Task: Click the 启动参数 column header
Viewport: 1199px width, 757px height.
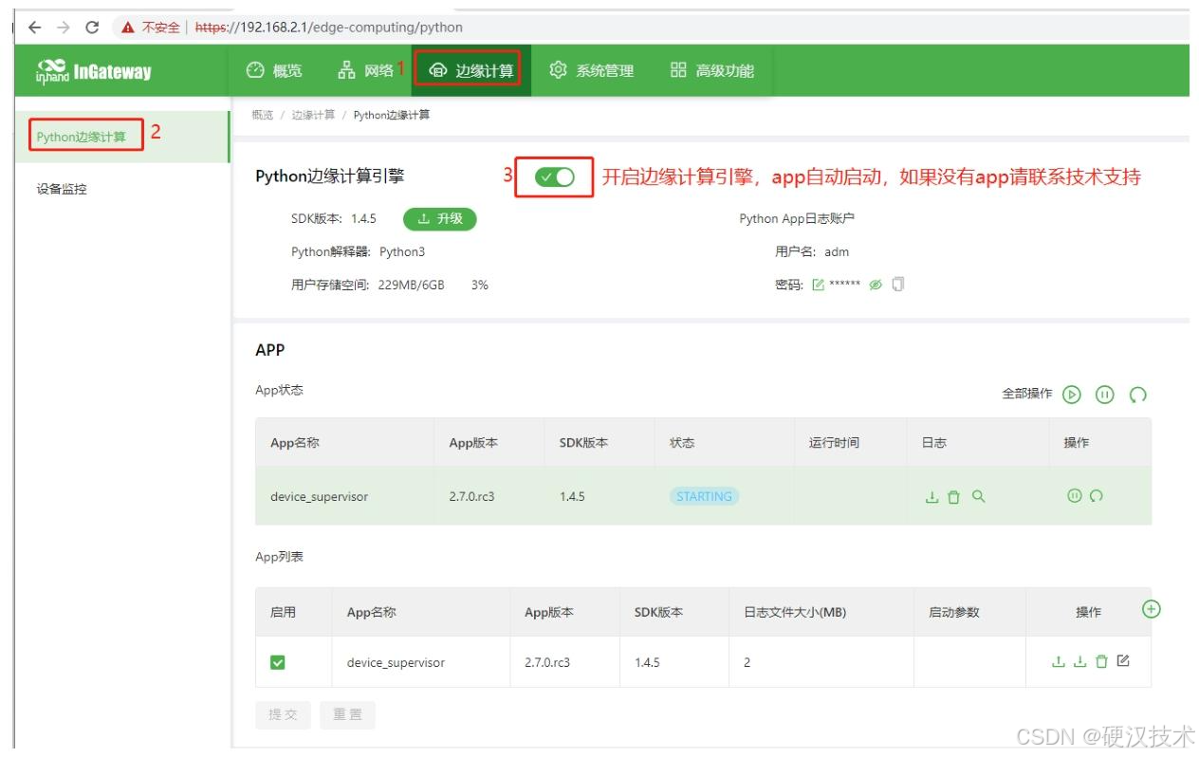Action: click(953, 612)
